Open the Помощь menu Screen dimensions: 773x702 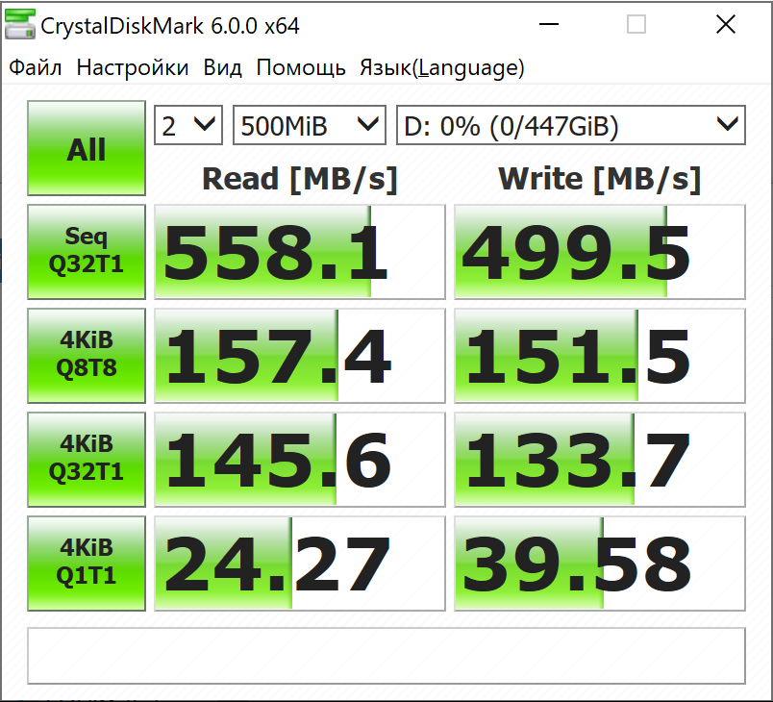(301, 67)
